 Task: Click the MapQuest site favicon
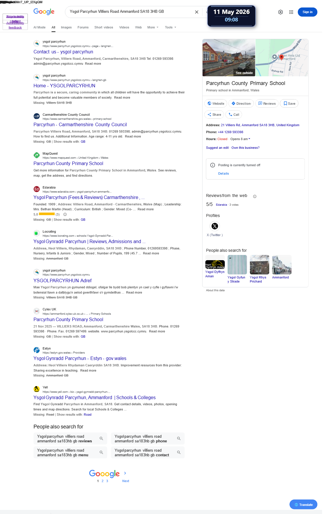(x=37, y=155)
